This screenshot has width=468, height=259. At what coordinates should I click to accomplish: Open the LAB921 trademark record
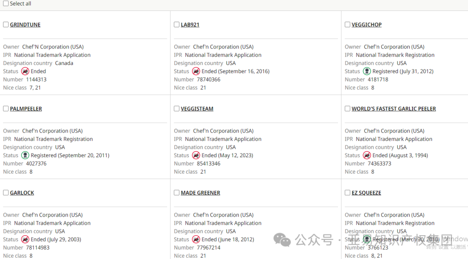coord(190,25)
